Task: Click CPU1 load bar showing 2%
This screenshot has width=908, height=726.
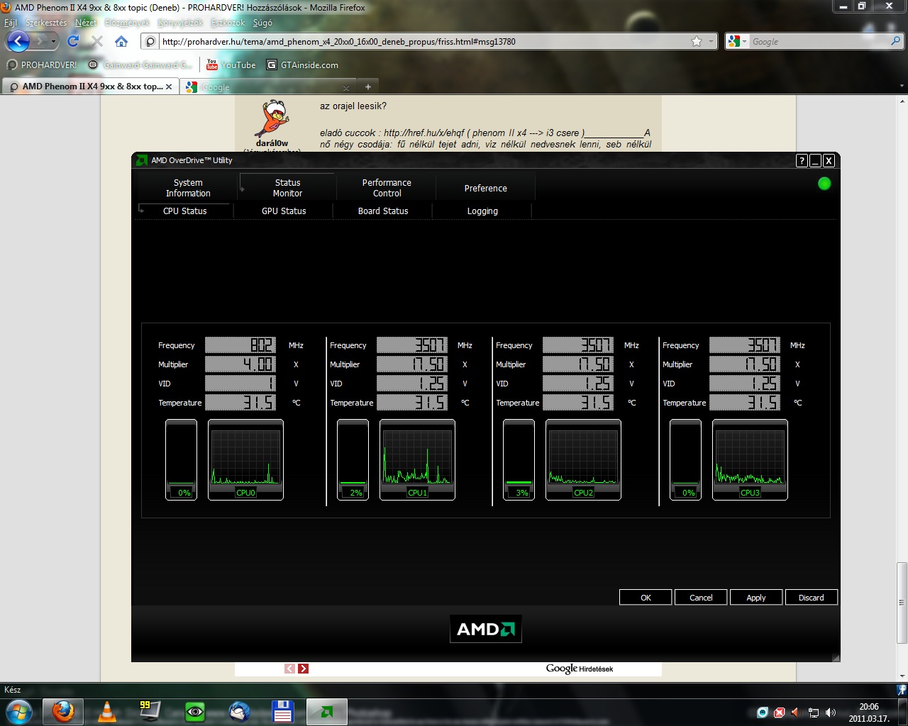Action: [x=353, y=459]
